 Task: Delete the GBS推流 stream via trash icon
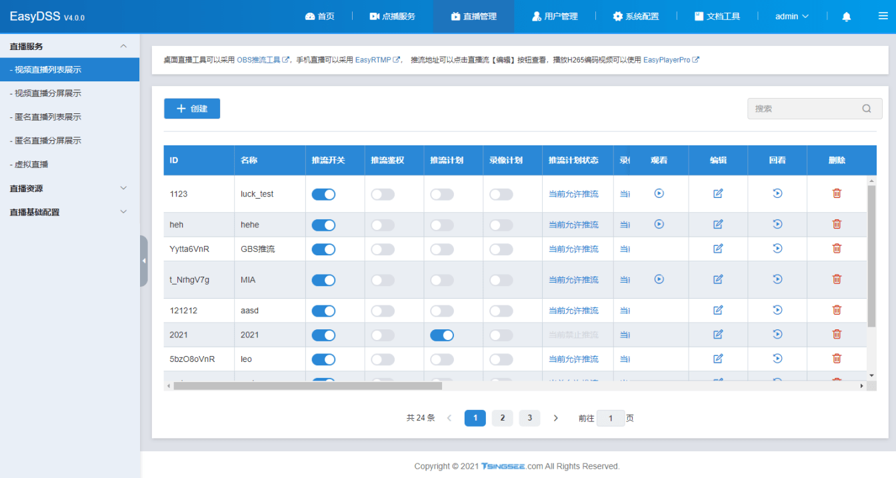pyautogui.click(x=837, y=249)
